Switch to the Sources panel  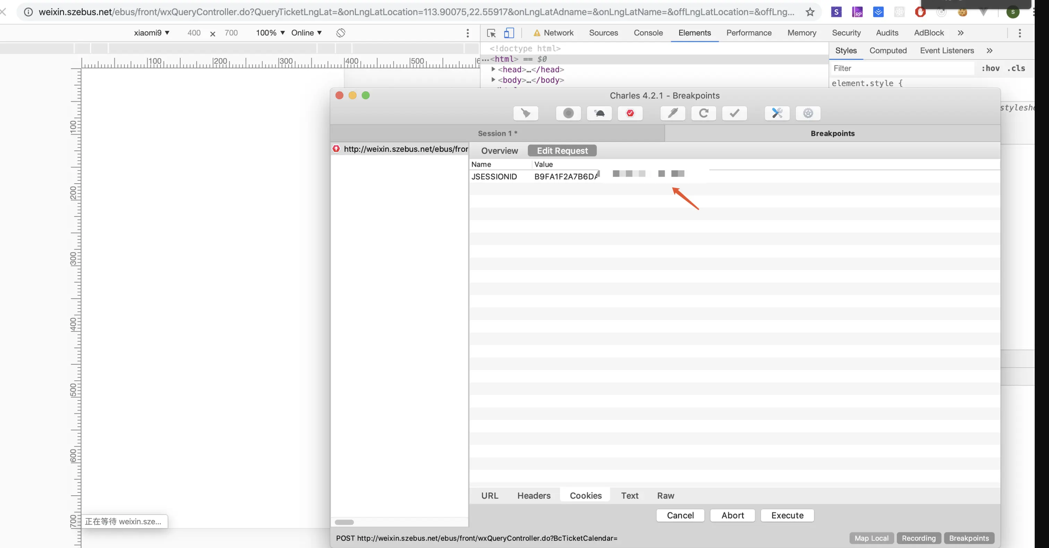click(603, 33)
